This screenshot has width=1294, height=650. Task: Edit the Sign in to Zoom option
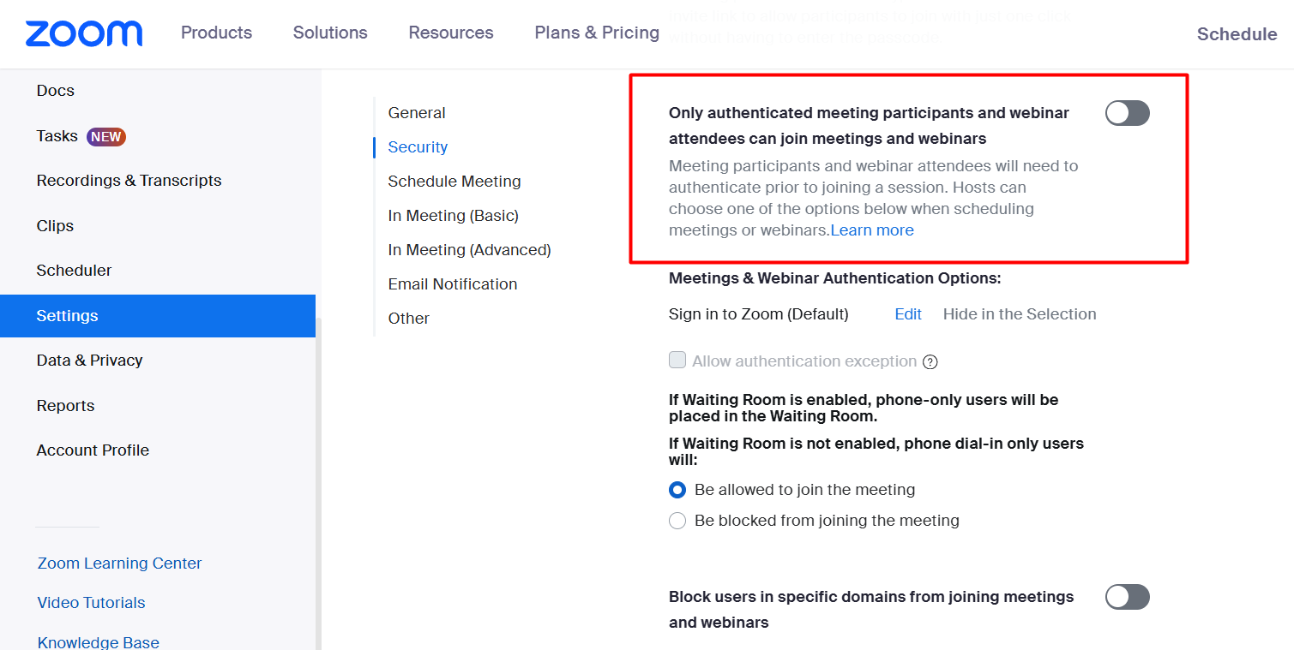coord(908,314)
